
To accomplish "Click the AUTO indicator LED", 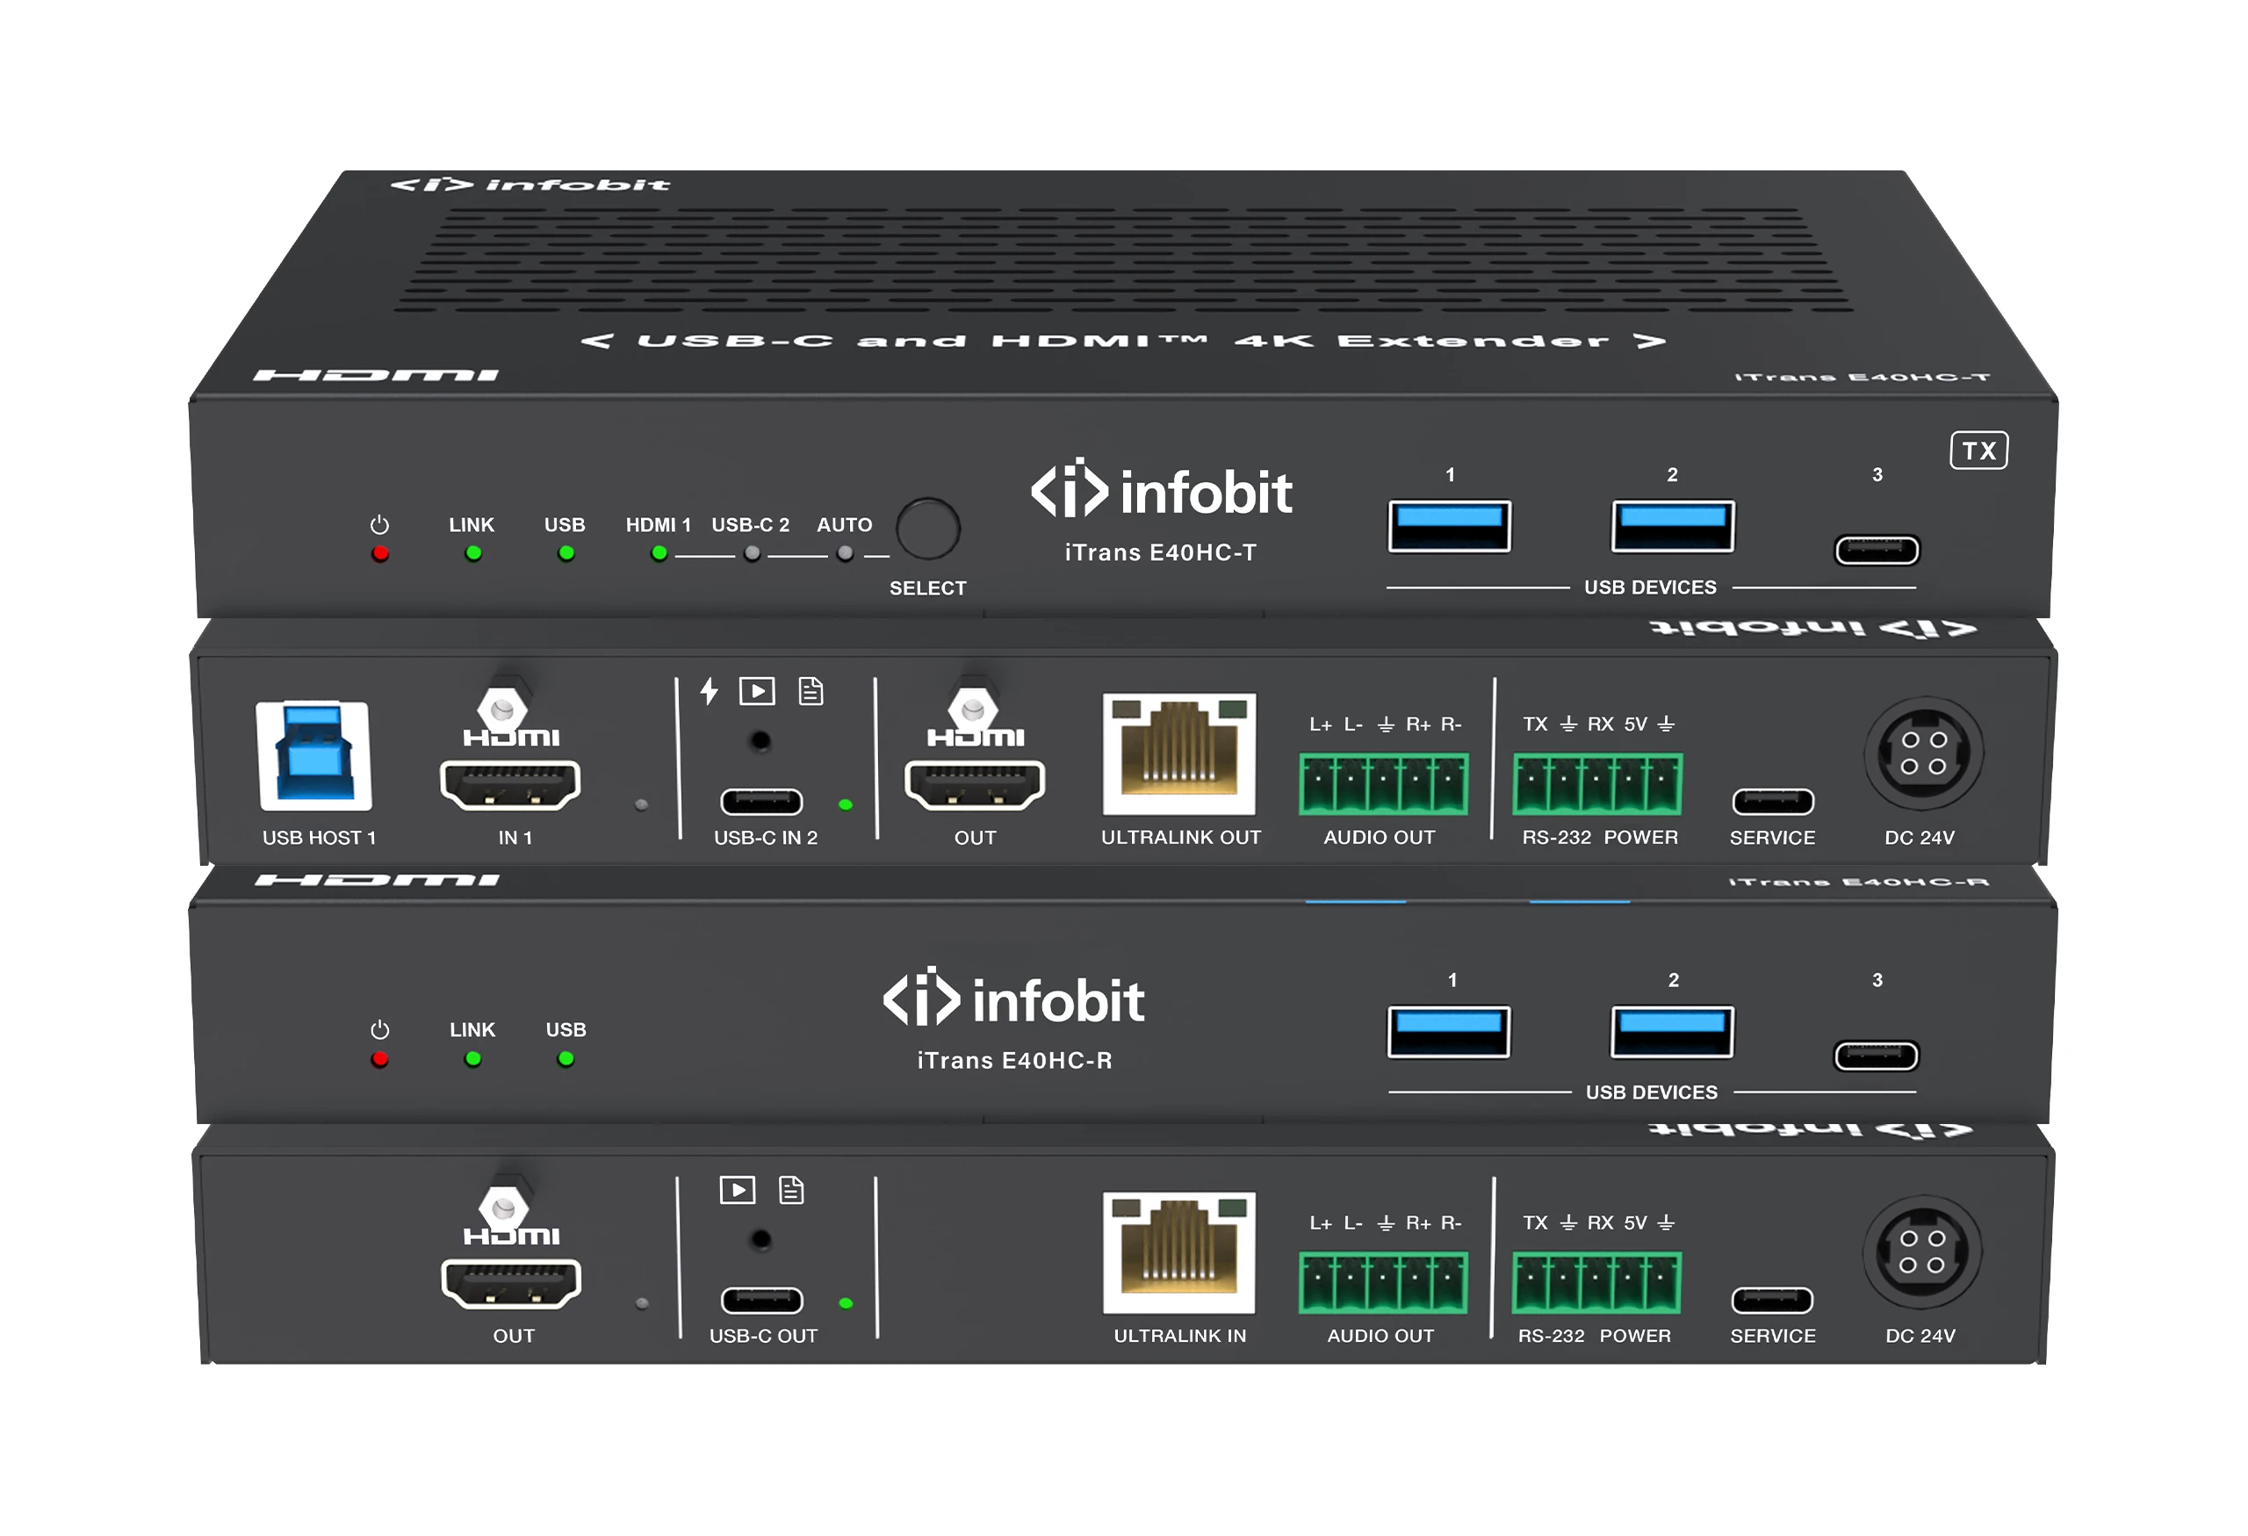I will 845,554.
